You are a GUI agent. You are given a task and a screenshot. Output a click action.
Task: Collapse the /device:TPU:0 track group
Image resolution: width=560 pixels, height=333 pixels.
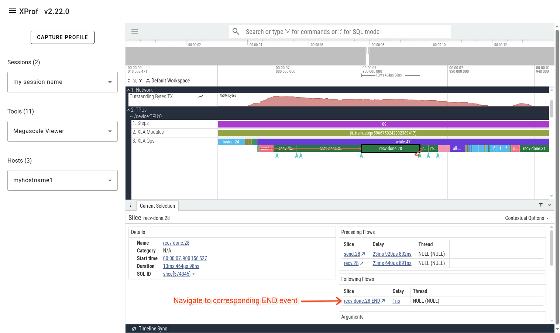pyautogui.click(x=131, y=116)
